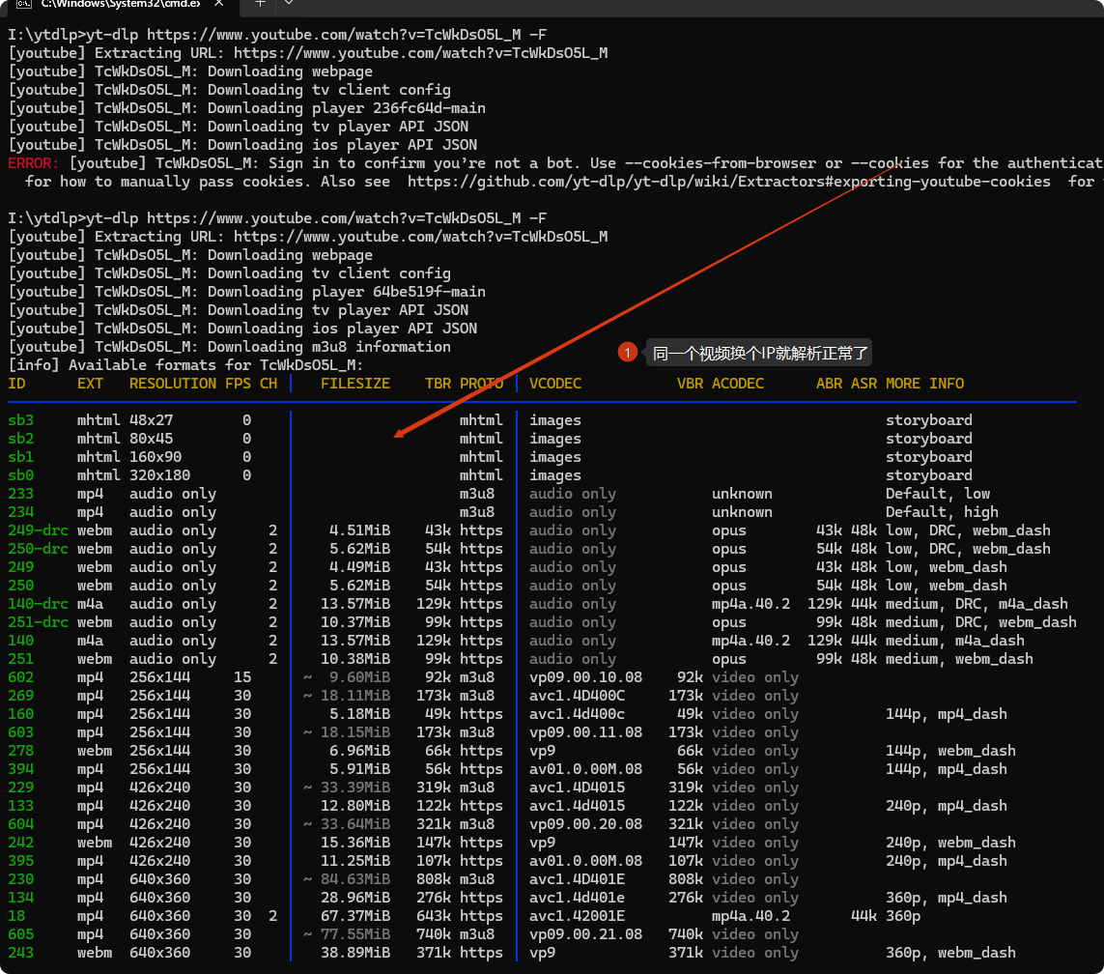Open the GitHub yt-dlp wiki Extractors link
Image resolution: width=1104 pixels, height=974 pixels.
click(728, 182)
